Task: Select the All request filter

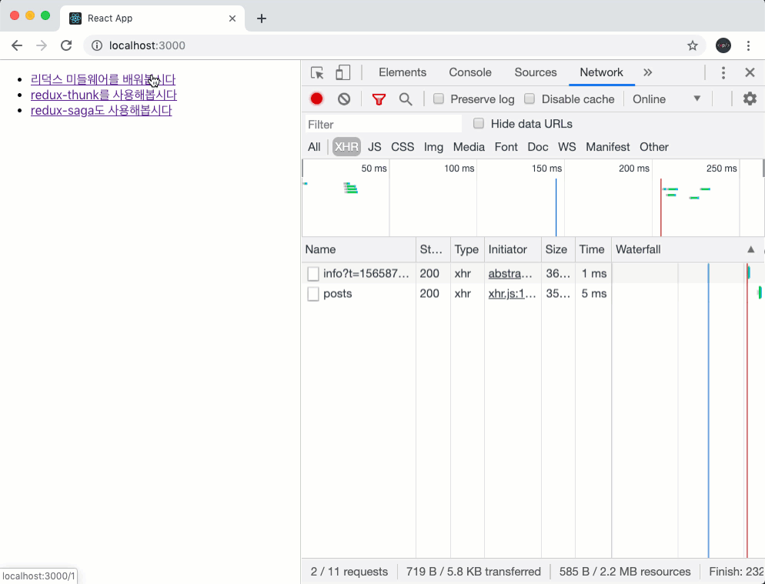Action: pyautogui.click(x=314, y=147)
